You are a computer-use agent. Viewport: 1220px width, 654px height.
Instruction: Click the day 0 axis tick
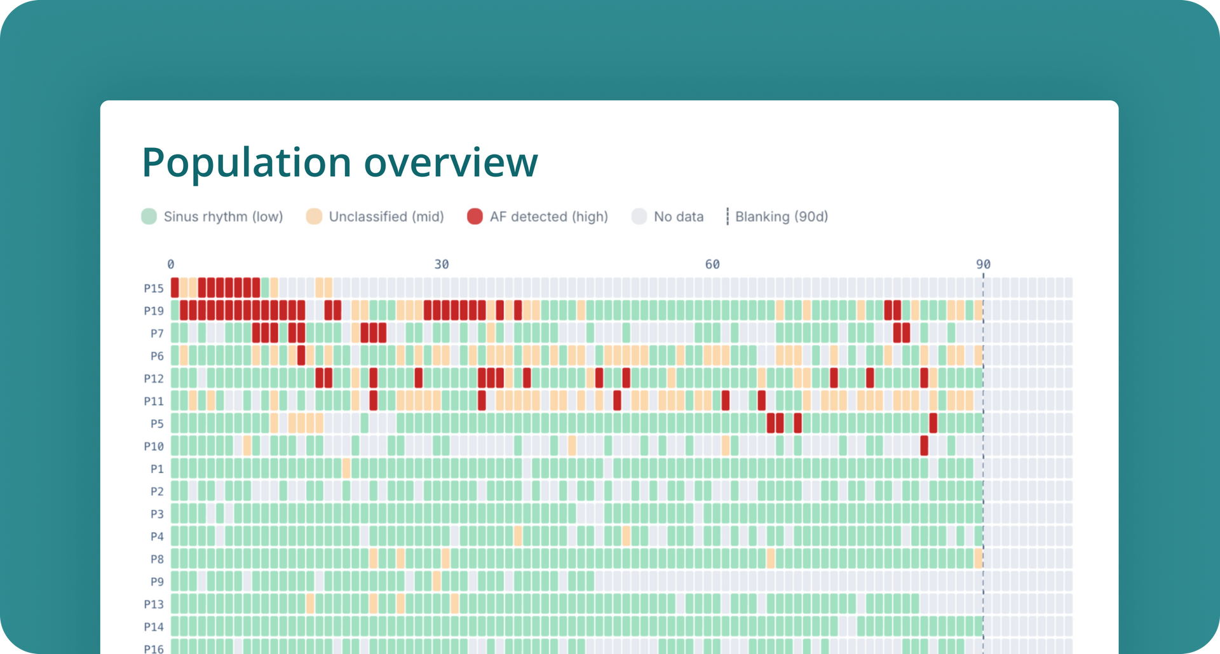pyautogui.click(x=172, y=262)
